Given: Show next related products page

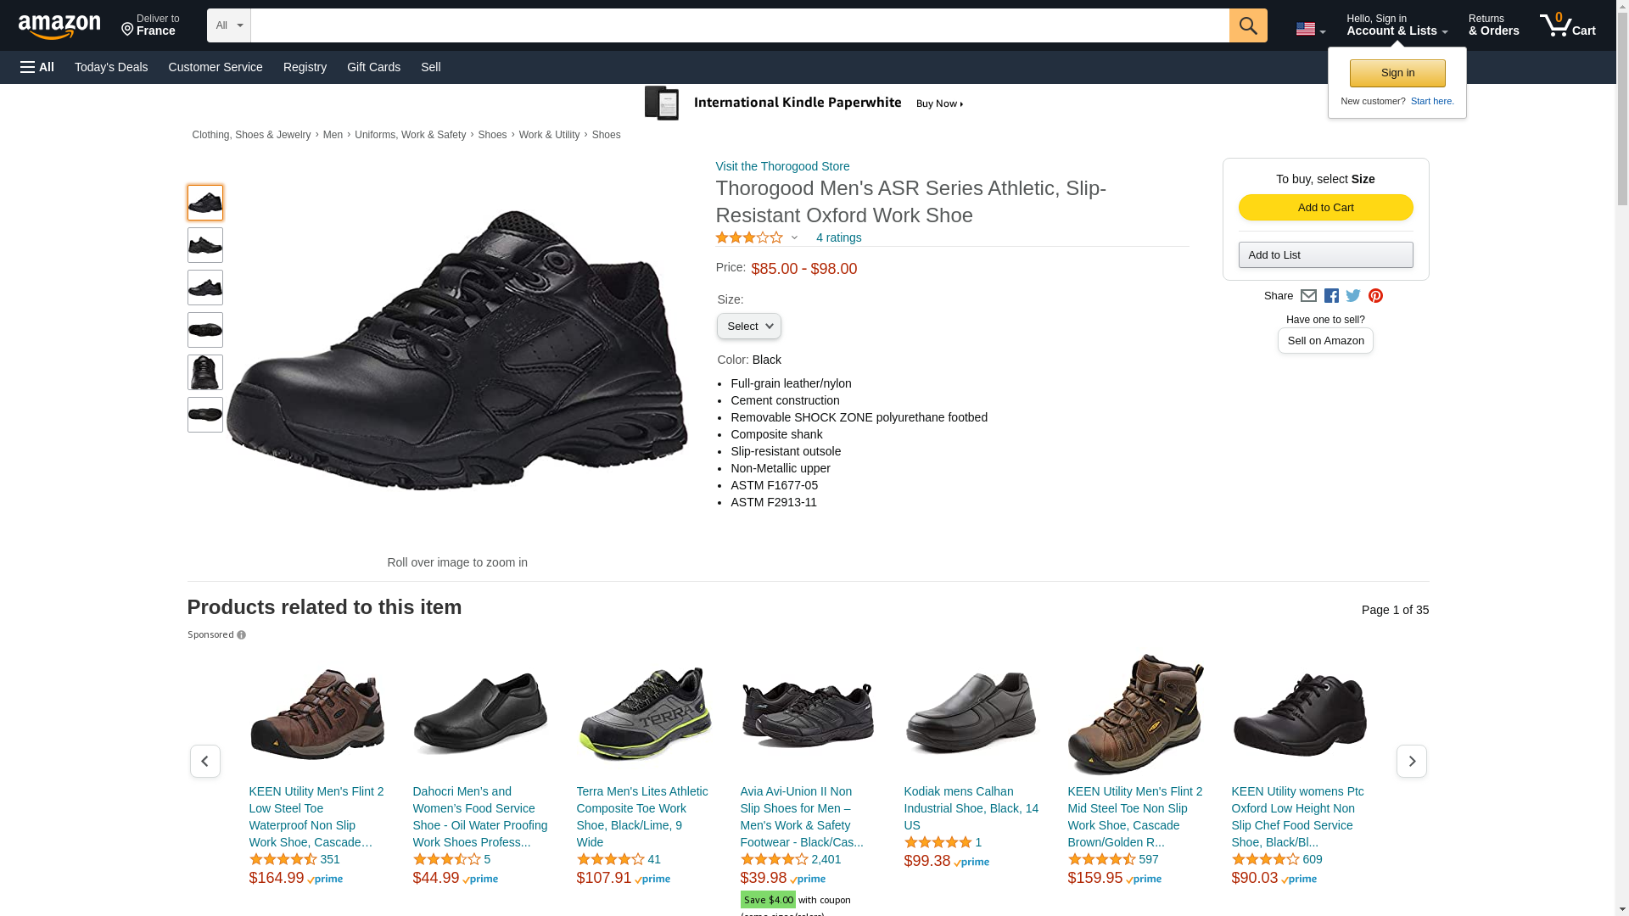Looking at the screenshot, I should click(1412, 762).
